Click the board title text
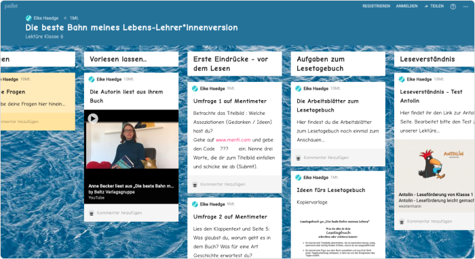 132,28
